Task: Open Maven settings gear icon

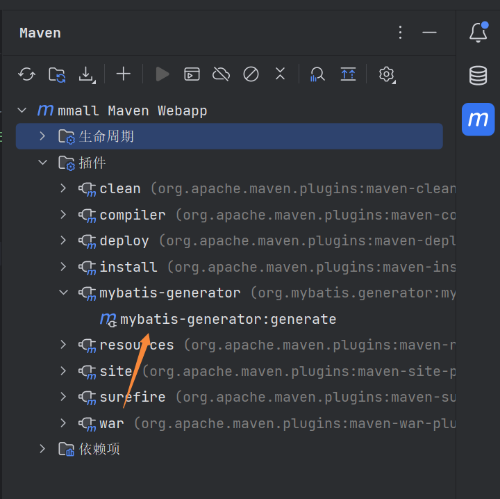Action: click(x=387, y=75)
